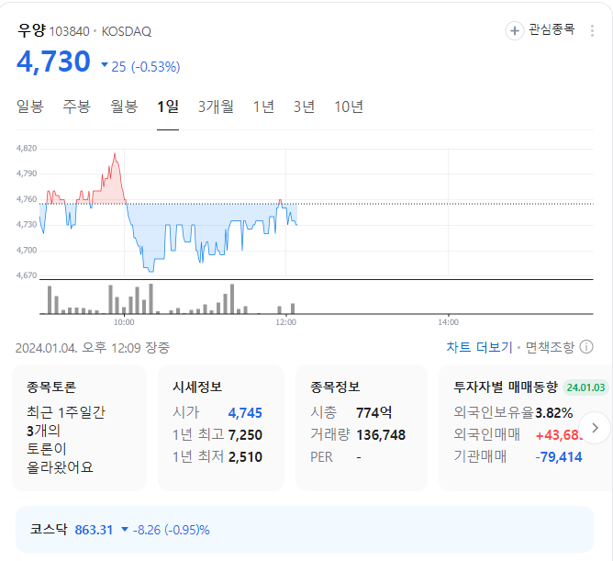Image resolution: width=613 pixels, height=561 pixels.
Task: Click the 면책조항 info circle icon
Action: 586,347
